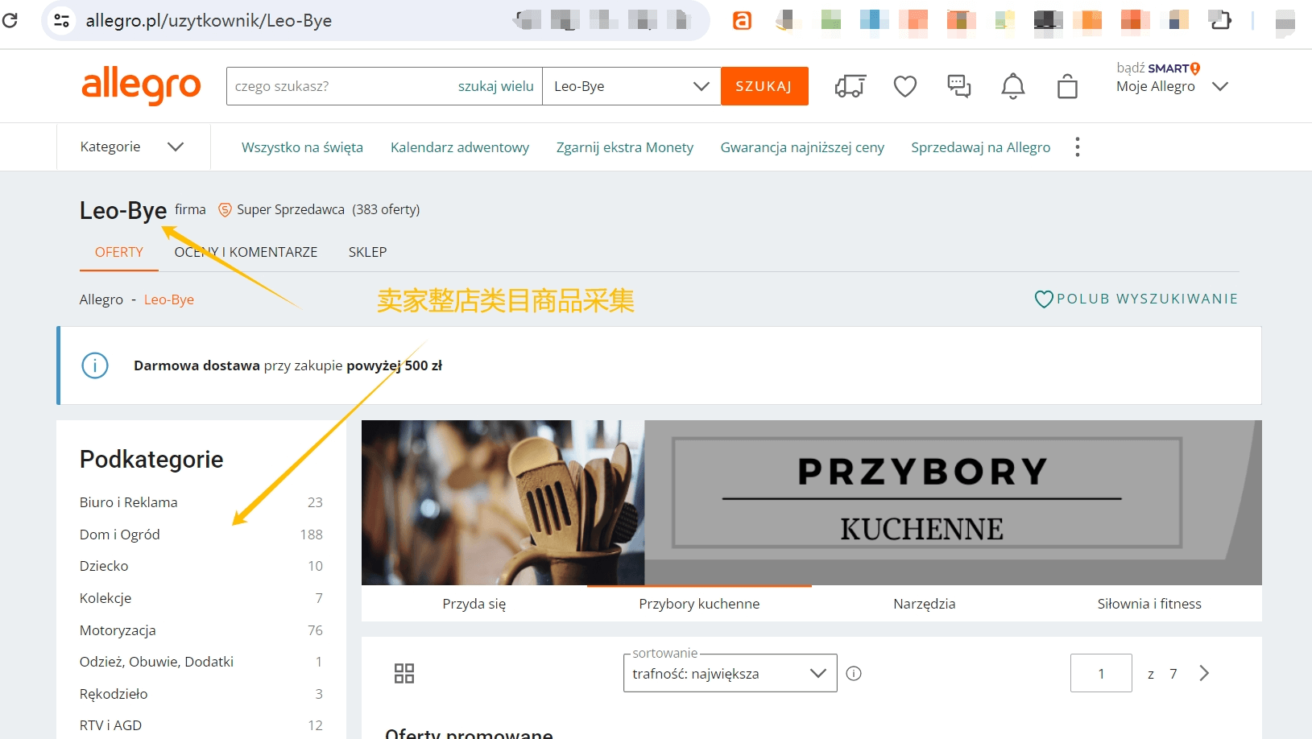
Task: Select Narzędzia banner tab
Action: tap(924, 604)
